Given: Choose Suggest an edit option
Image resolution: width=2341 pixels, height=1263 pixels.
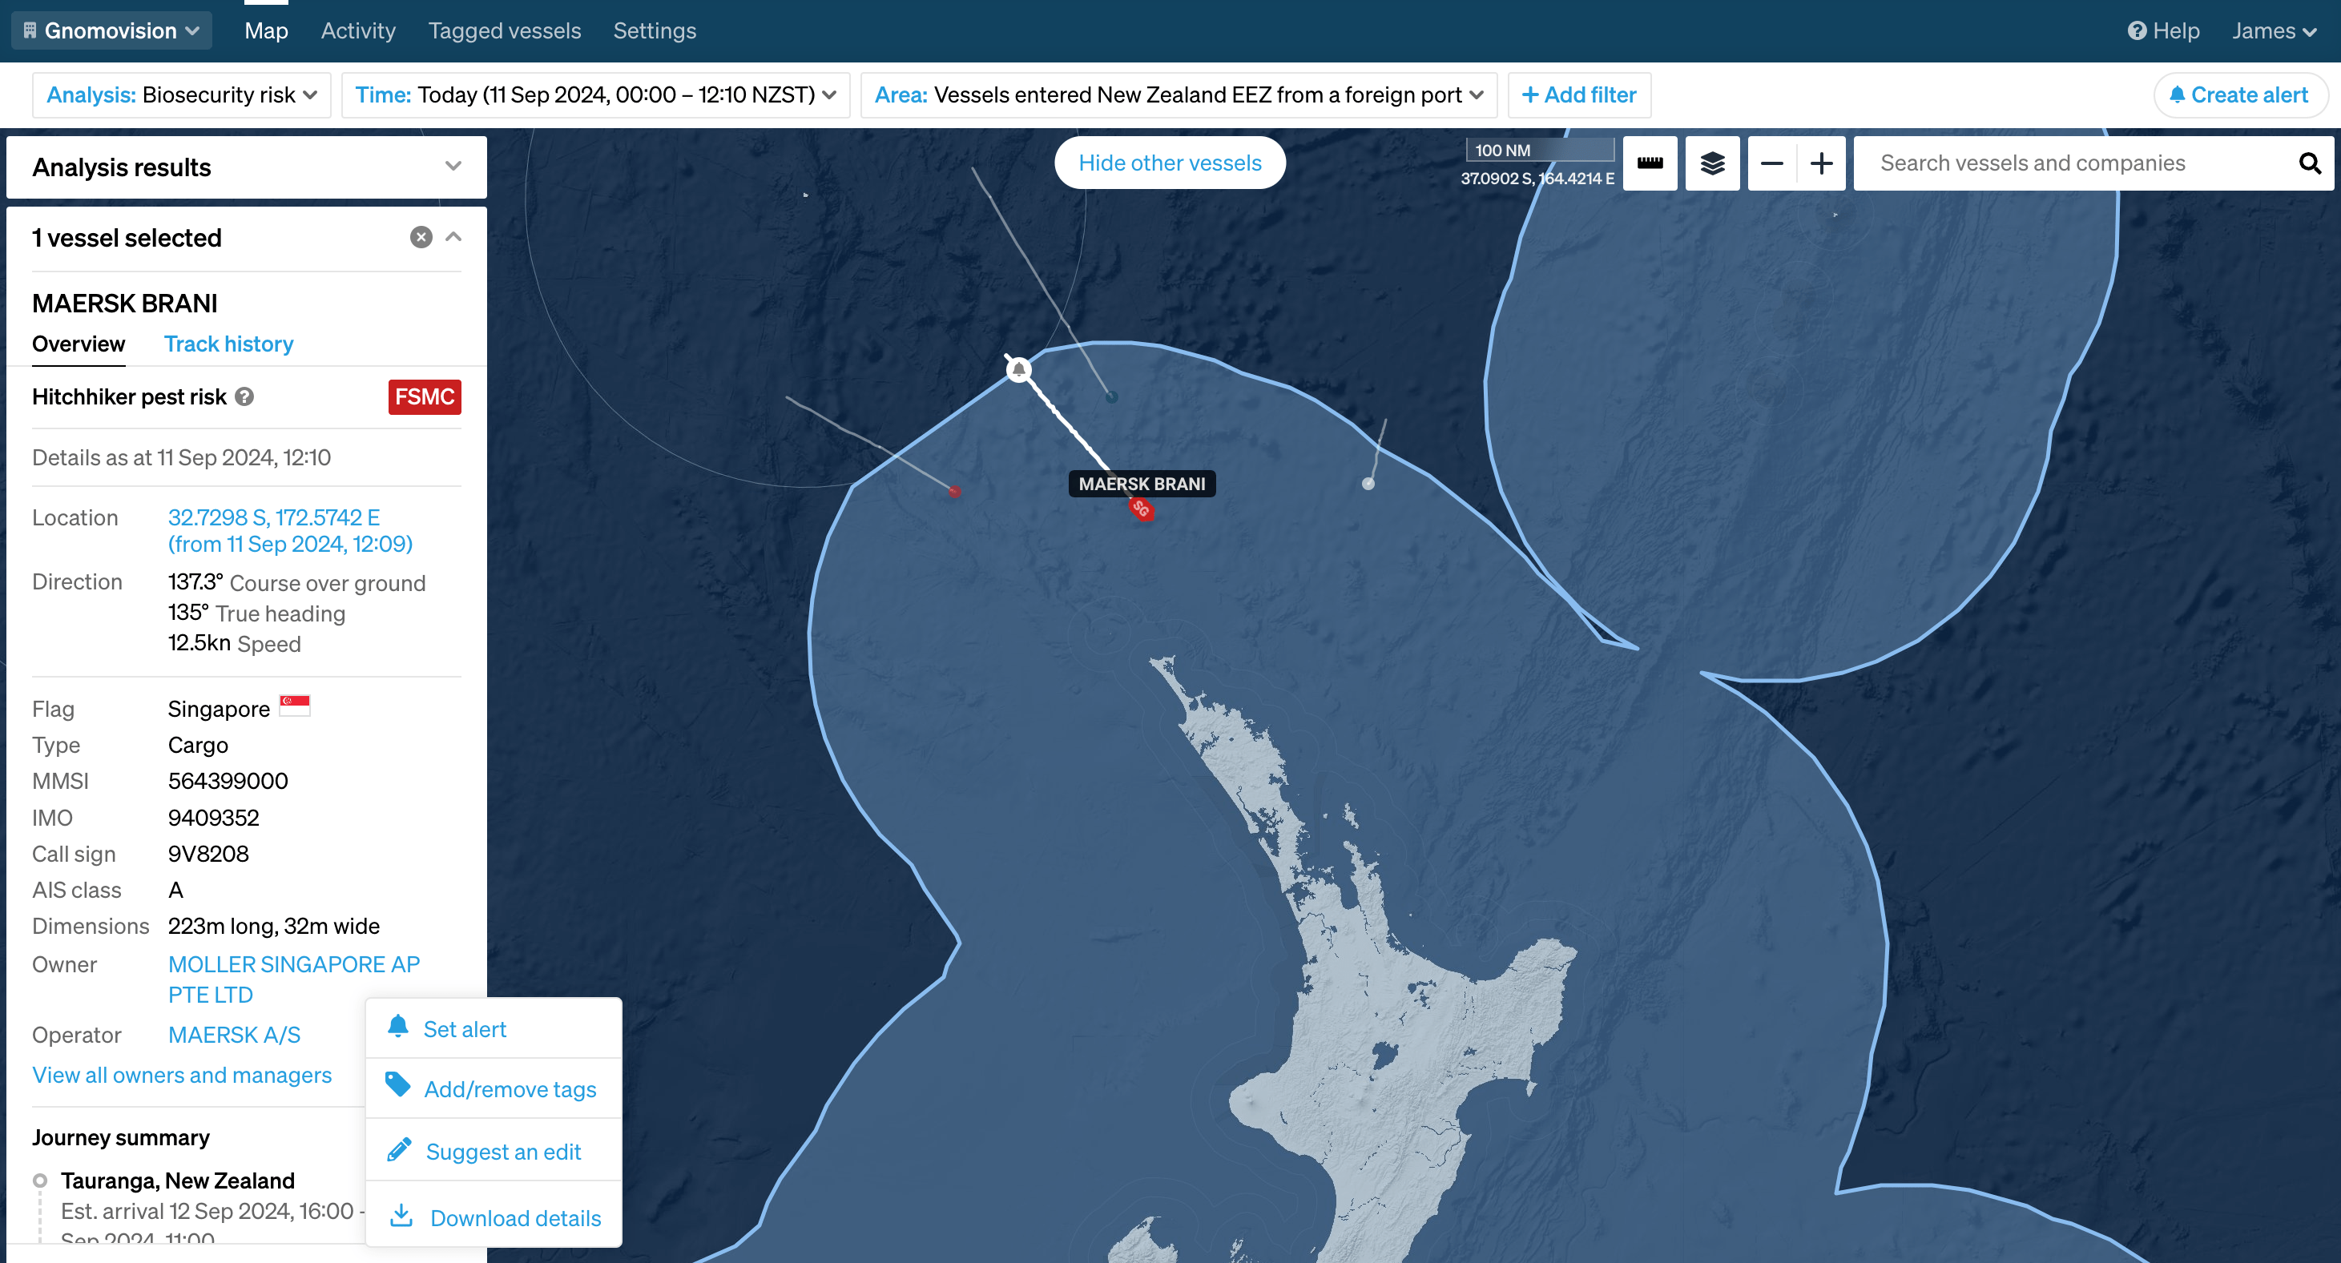Looking at the screenshot, I should [x=494, y=1150].
